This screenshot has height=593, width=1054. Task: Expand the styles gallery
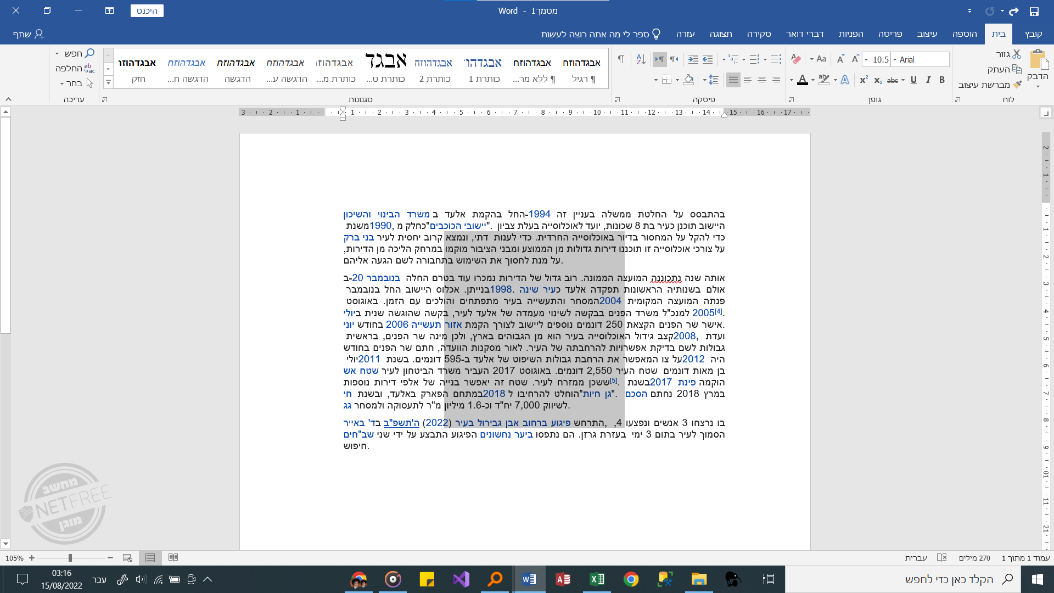pos(108,83)
